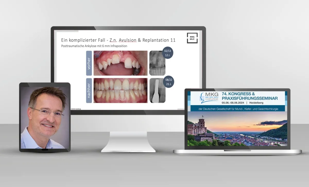Select the DGMKG footer logo text
The image size is (309, 187).
coord(76,109)
